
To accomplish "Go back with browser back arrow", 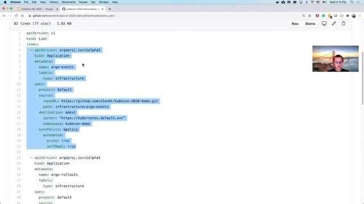I will [x=4, y=16].
